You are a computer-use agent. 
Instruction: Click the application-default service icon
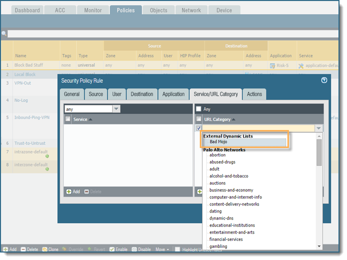point(301,65)
